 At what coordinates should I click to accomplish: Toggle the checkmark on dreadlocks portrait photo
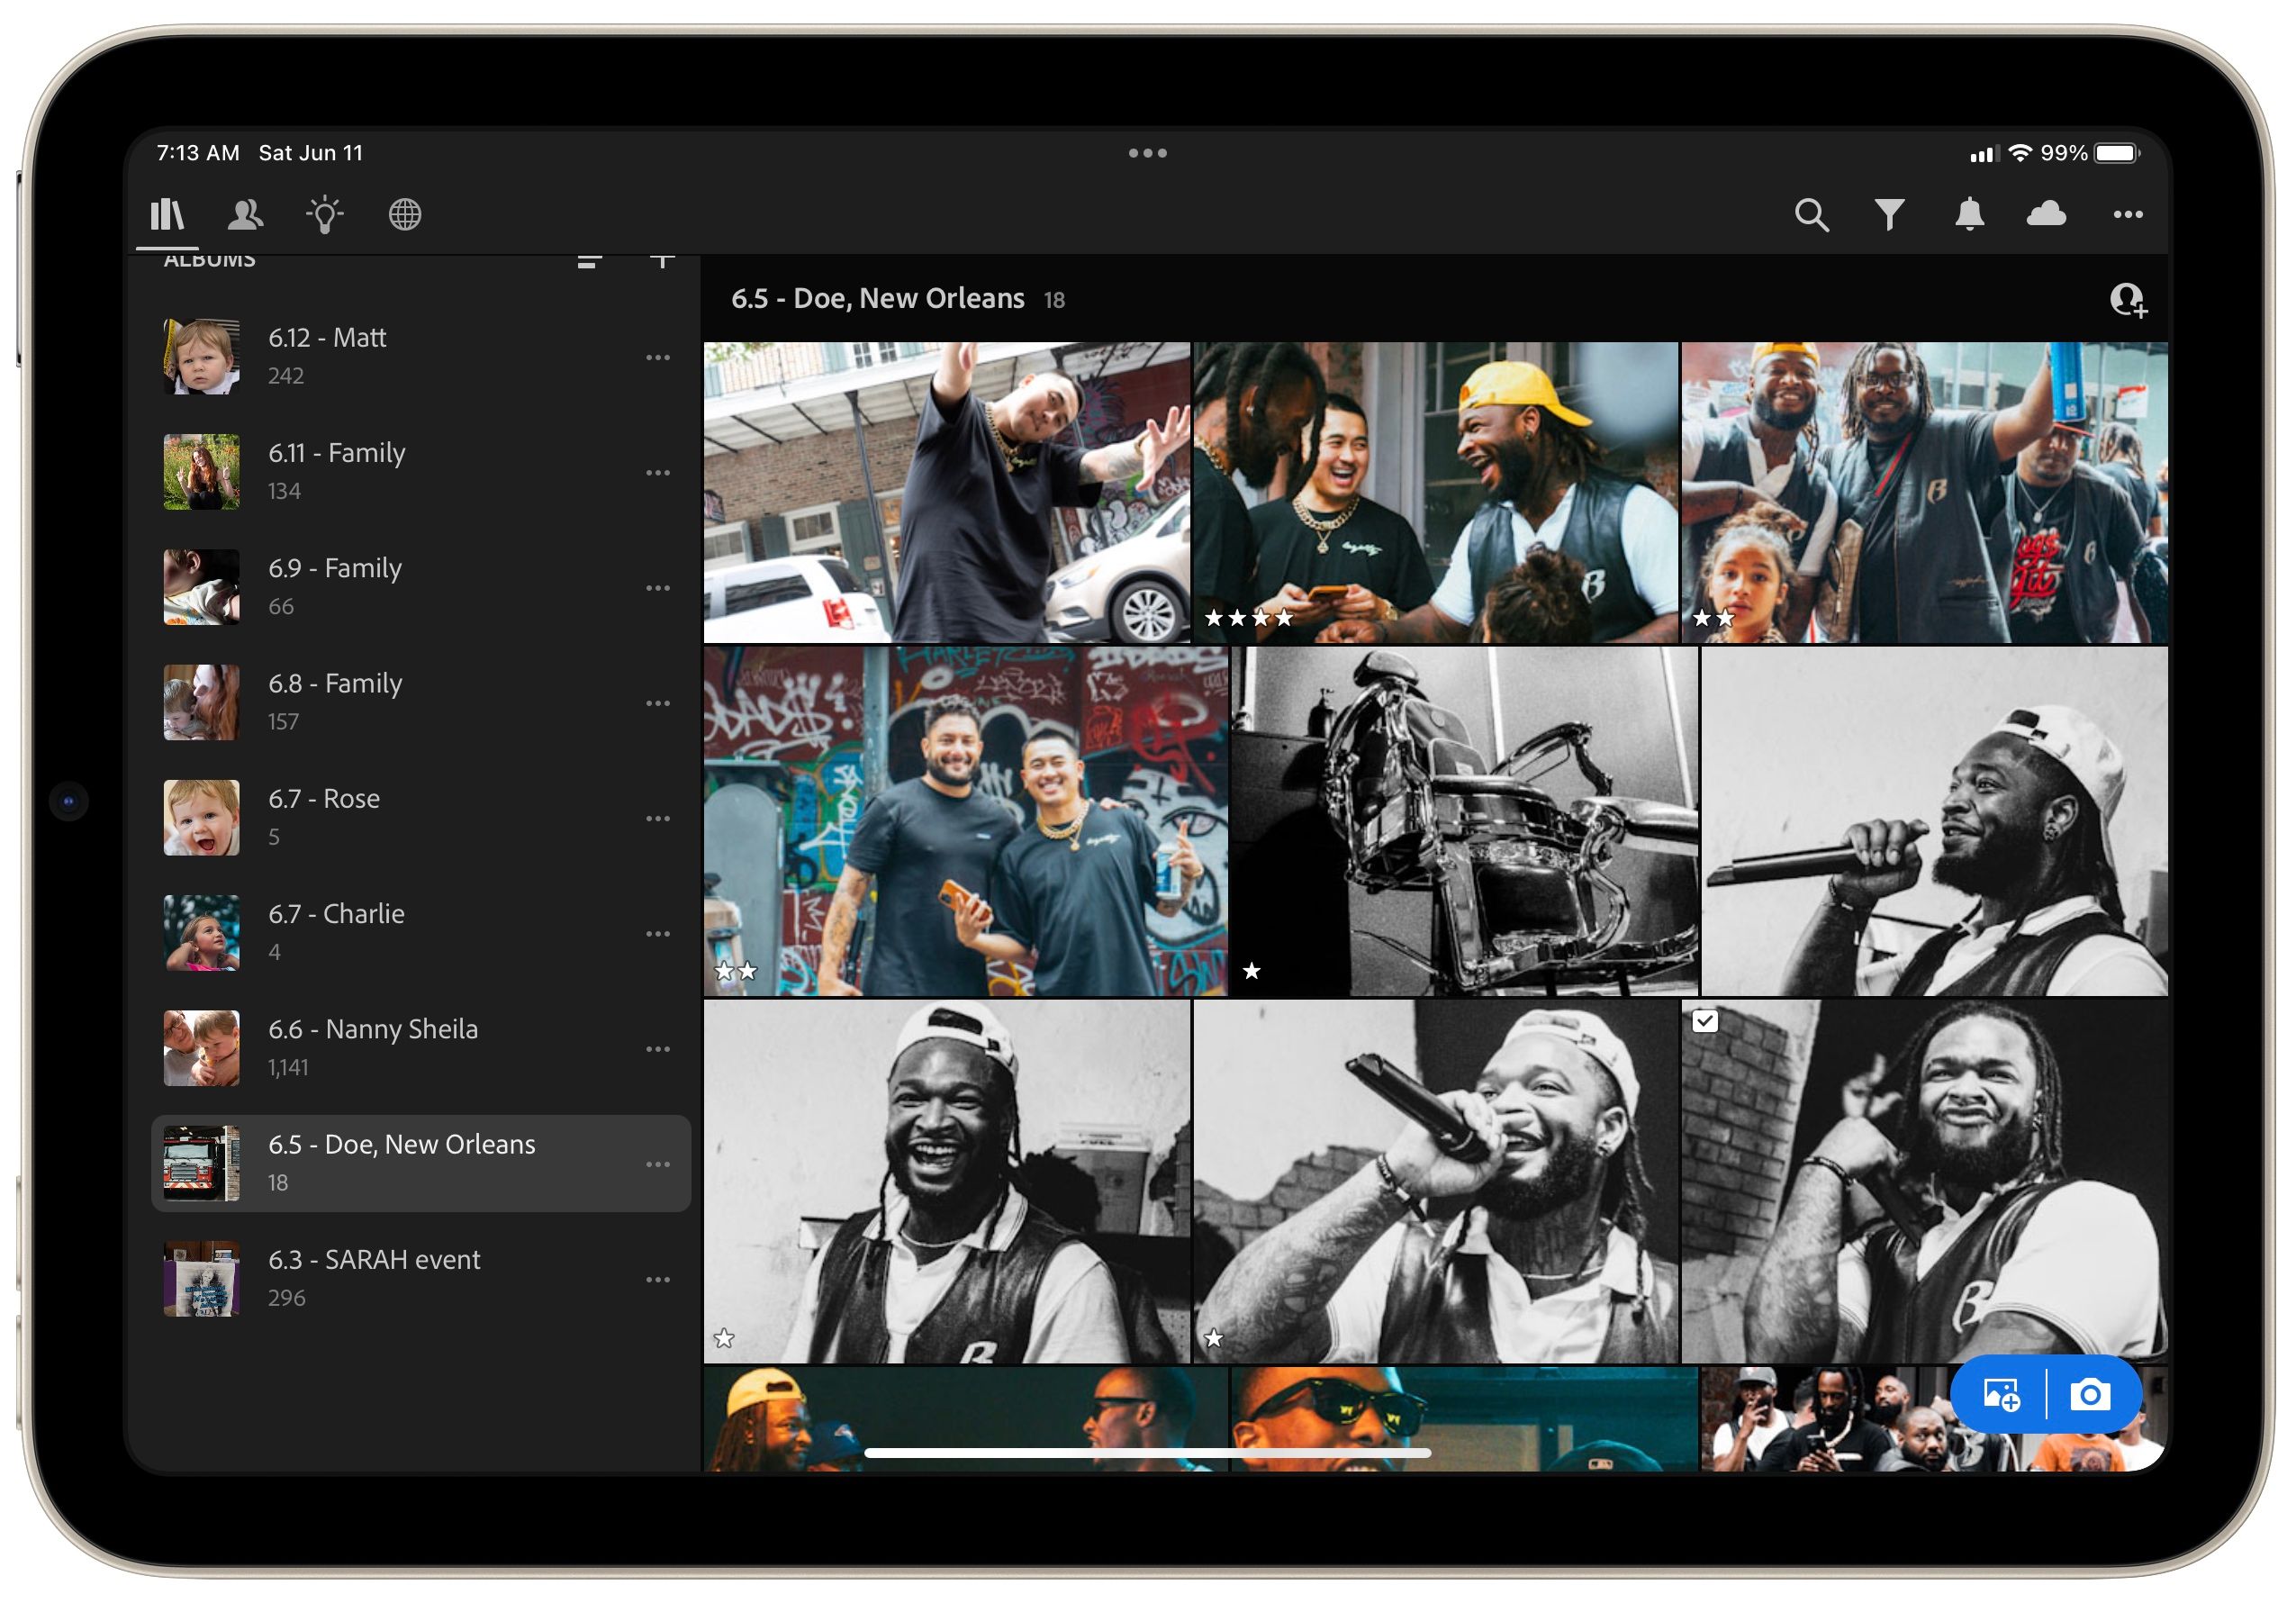(x=1706, y=1021)
